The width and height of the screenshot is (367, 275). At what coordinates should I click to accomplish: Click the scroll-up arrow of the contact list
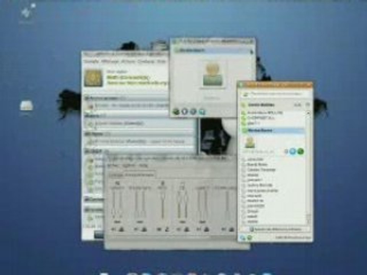(309, 113)
